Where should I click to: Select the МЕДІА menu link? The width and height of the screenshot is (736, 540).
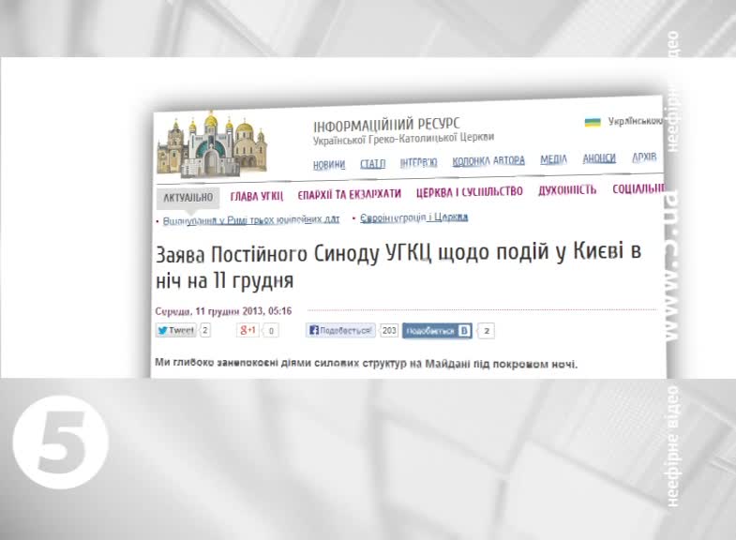pos(553,159)
